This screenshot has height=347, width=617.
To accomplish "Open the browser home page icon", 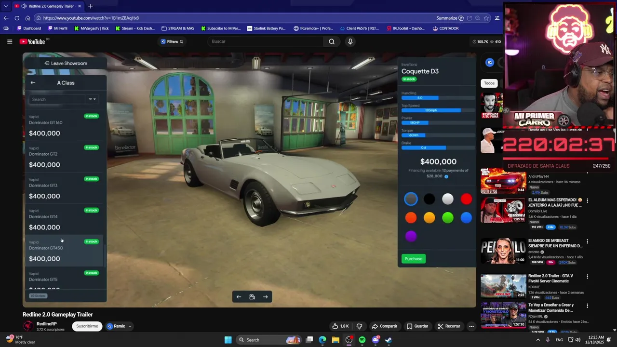I will (x=27, y=18).
